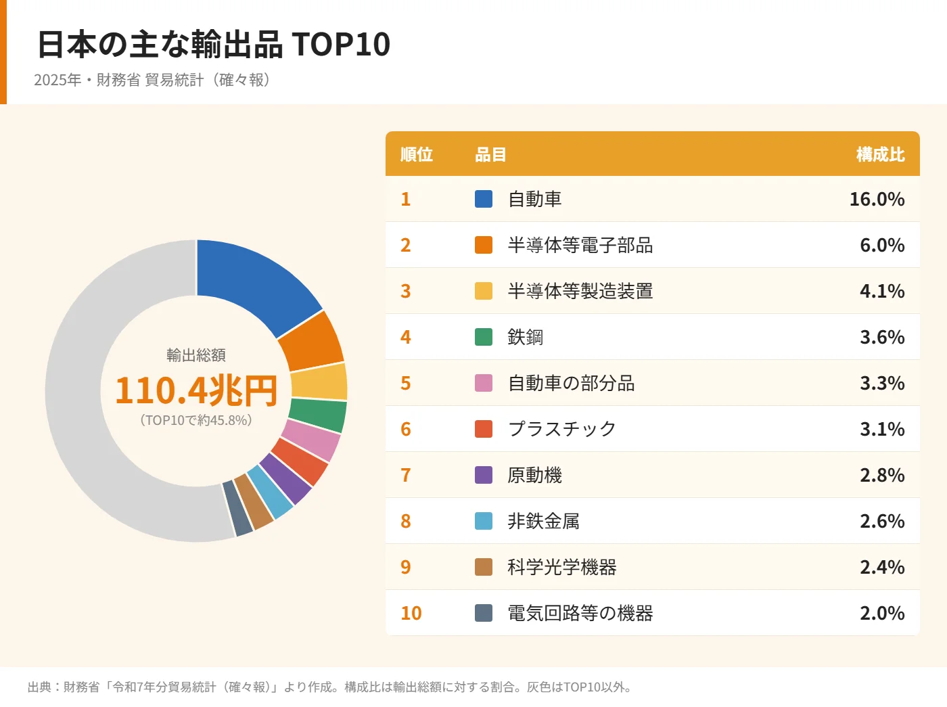947x707 pixels.
Task: Select the 鉄鋼 item label
Action: pyautogui.click(x=526, y=337)
